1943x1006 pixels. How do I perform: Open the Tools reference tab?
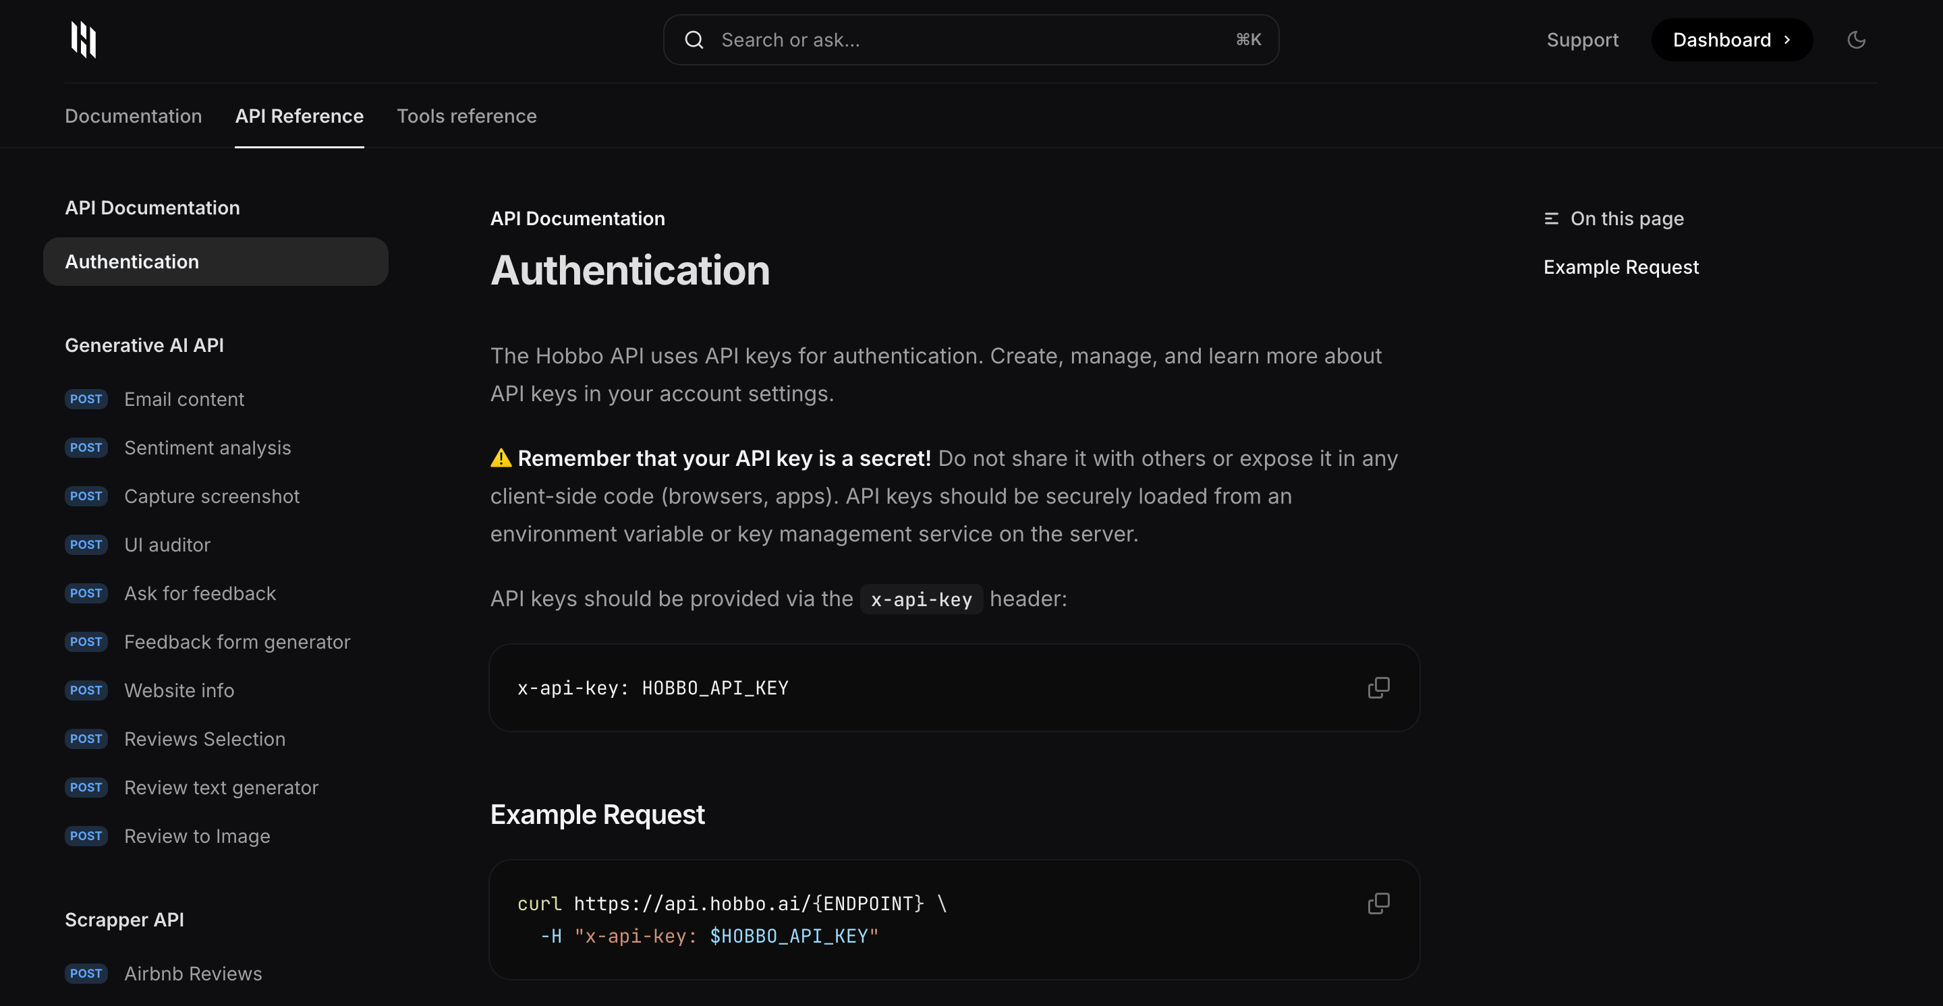(x=467, y=116)
